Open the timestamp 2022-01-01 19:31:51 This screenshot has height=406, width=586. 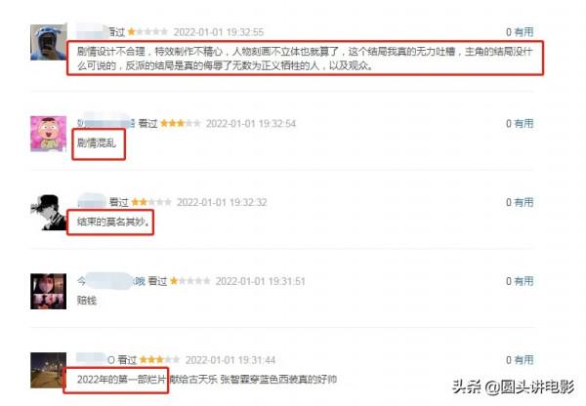[x=261, y=281]
